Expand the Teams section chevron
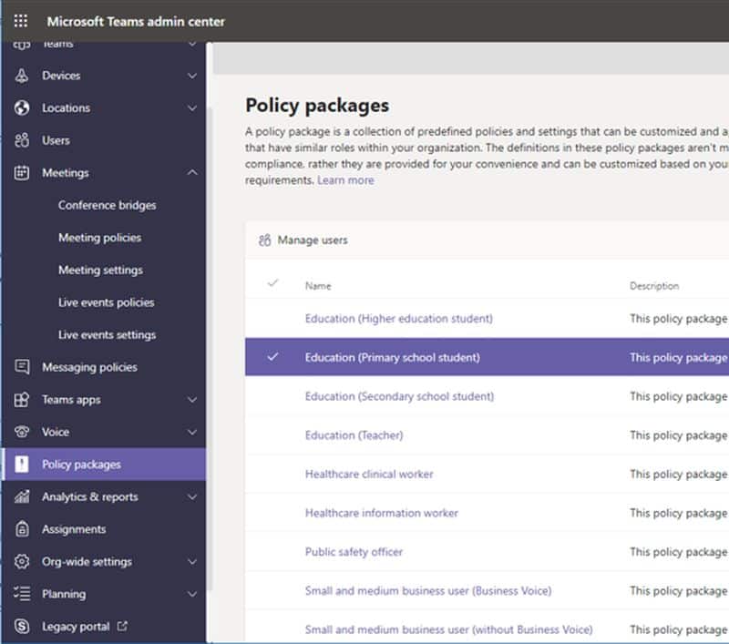The width and height of the screenshot is (729, 644). tap(192, 44)
